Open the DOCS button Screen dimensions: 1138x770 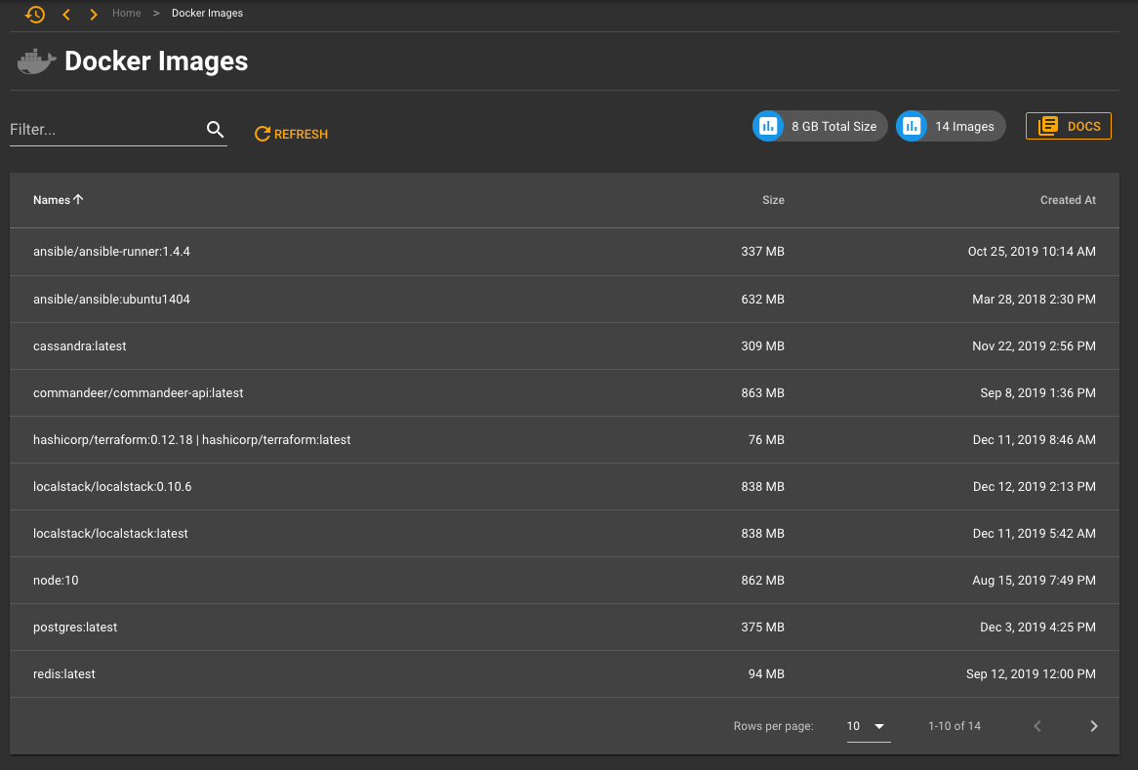tap(1069, 126)
